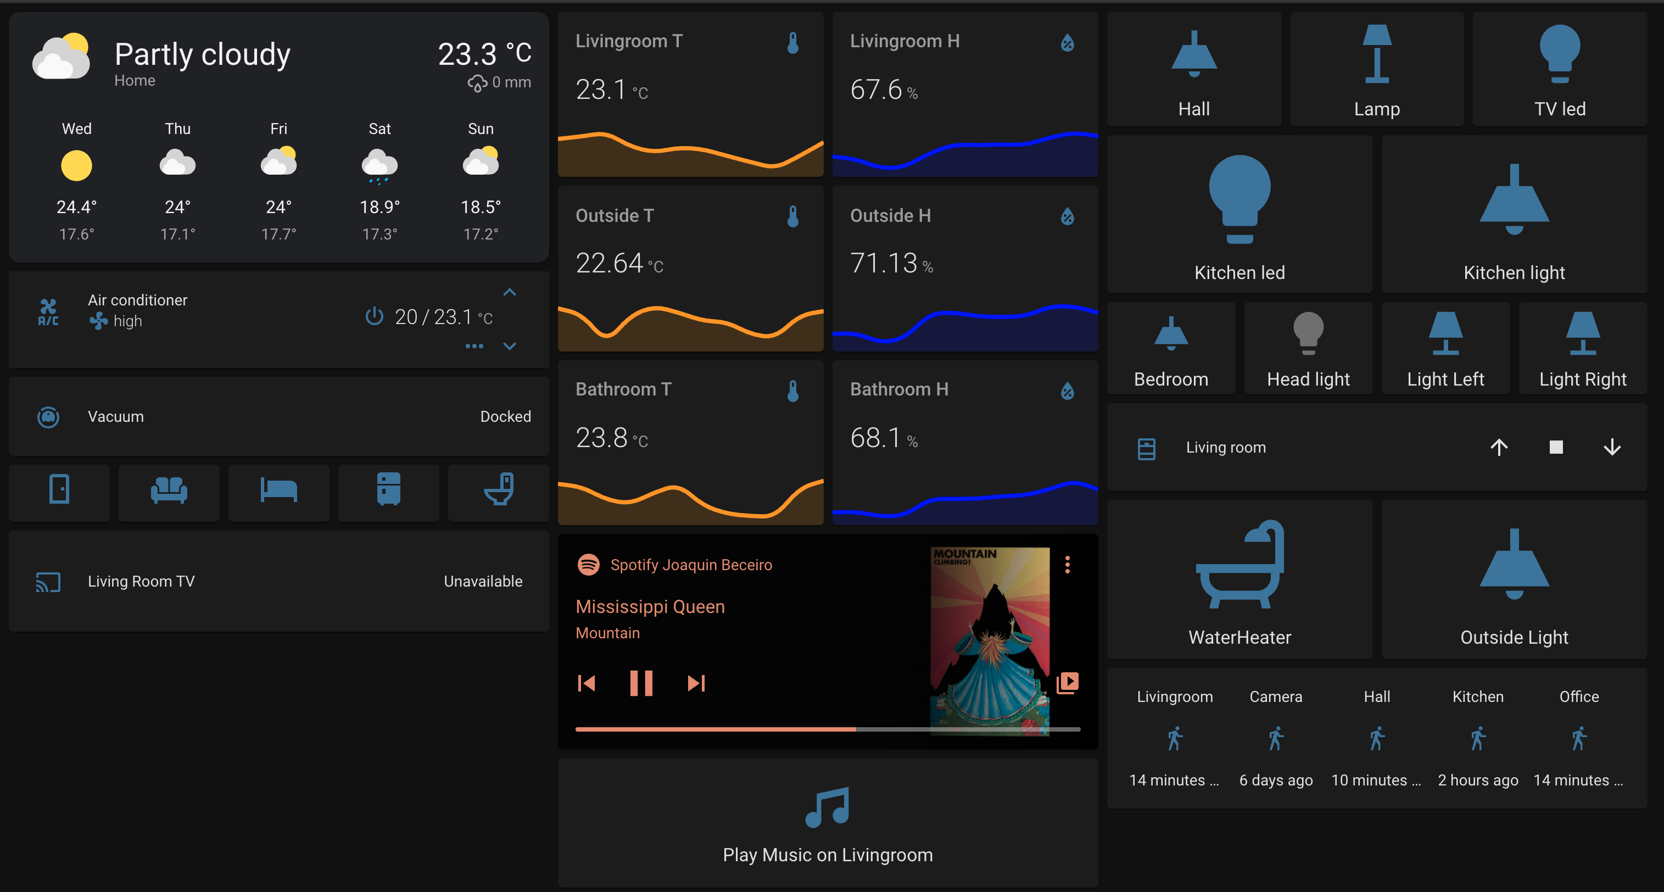
Task: Select the Vacuum cleaner icon
Action: point(48,415)
